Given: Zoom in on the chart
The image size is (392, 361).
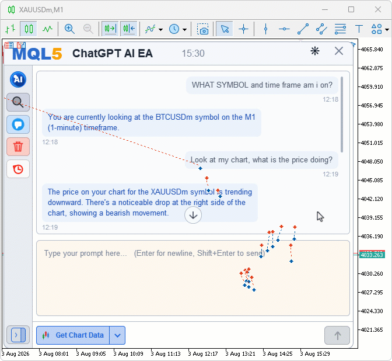Looking at the screenshot, I should coord(69,29).
